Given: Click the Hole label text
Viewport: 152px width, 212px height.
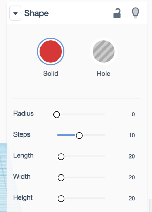Looking at the screenshot, I should point(103,74).
